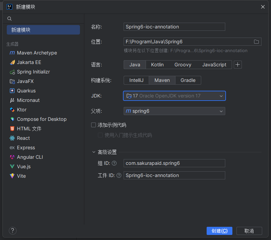The image size is (271, 240).
Task: Choose IntelliJ build system
Action: coord(137,80)
